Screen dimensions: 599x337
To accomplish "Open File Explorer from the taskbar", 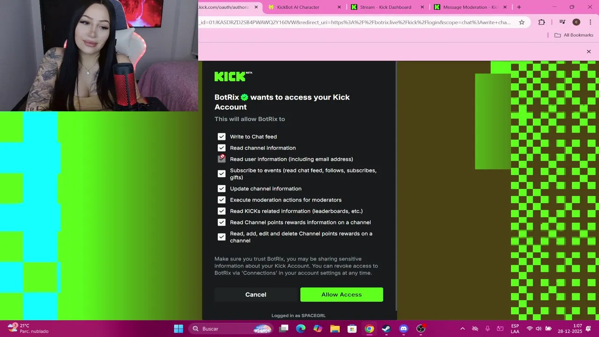I will pos(335,329).
